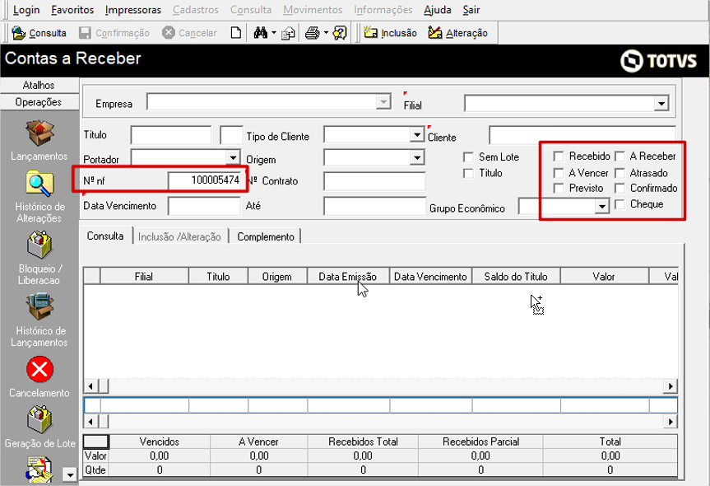Toggle the Confirmado checkbox
The width and height of the screenshot is (710, 486).
pyautogui.click(x=620, y=188)
